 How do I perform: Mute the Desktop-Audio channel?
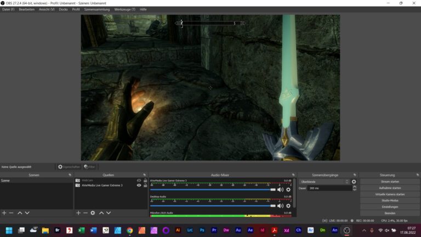pyautogui.click(x=280, y=206)
